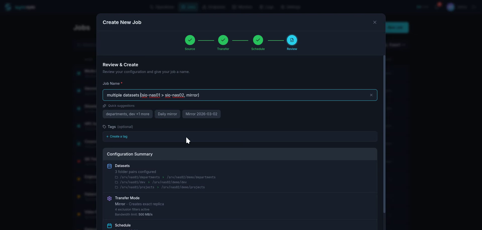Click the Datasets database icon
The height and width of the screenshot is (230, 482).
tap(109, 166)
